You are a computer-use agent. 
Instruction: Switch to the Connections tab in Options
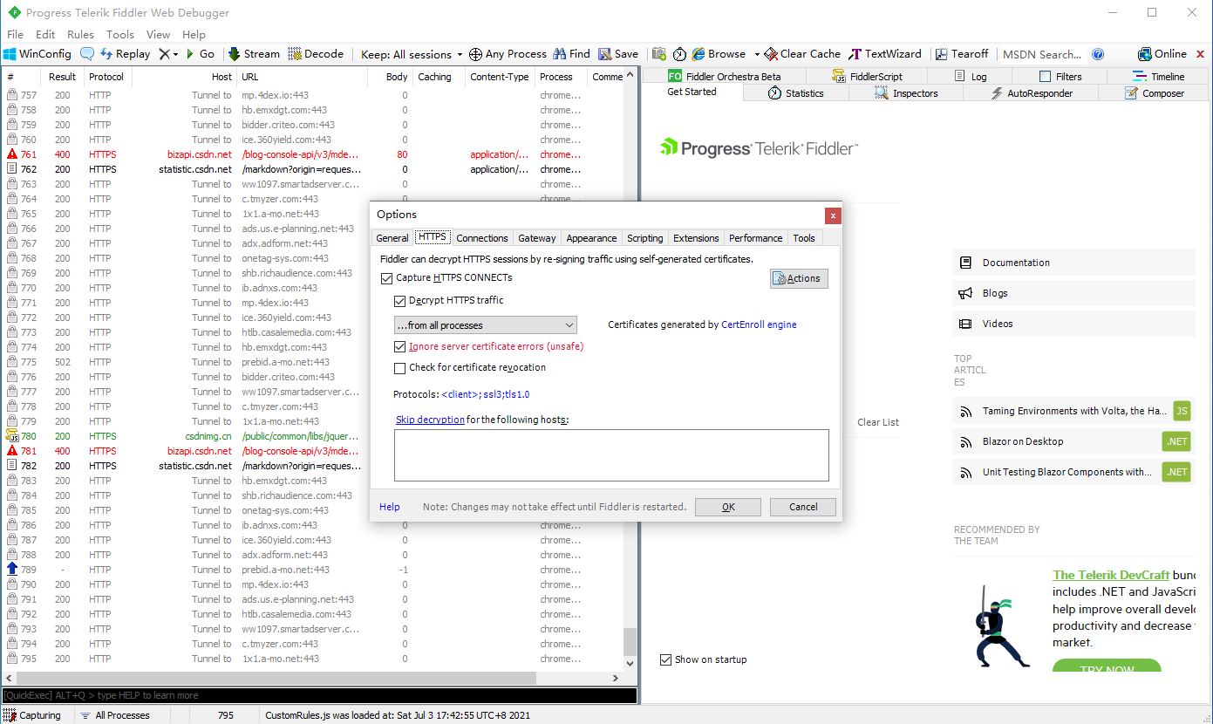pos(482,238)
